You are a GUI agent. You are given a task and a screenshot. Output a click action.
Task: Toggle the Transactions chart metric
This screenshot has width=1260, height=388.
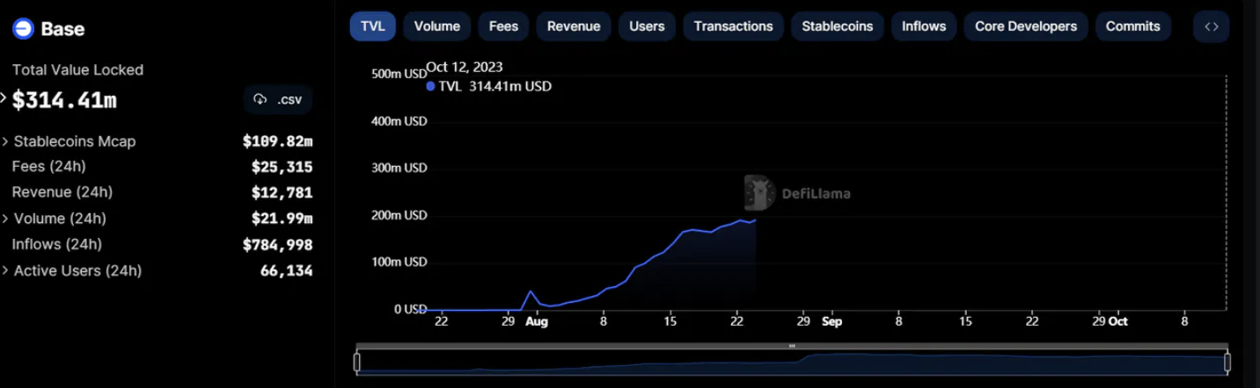(x=733, y=26)
